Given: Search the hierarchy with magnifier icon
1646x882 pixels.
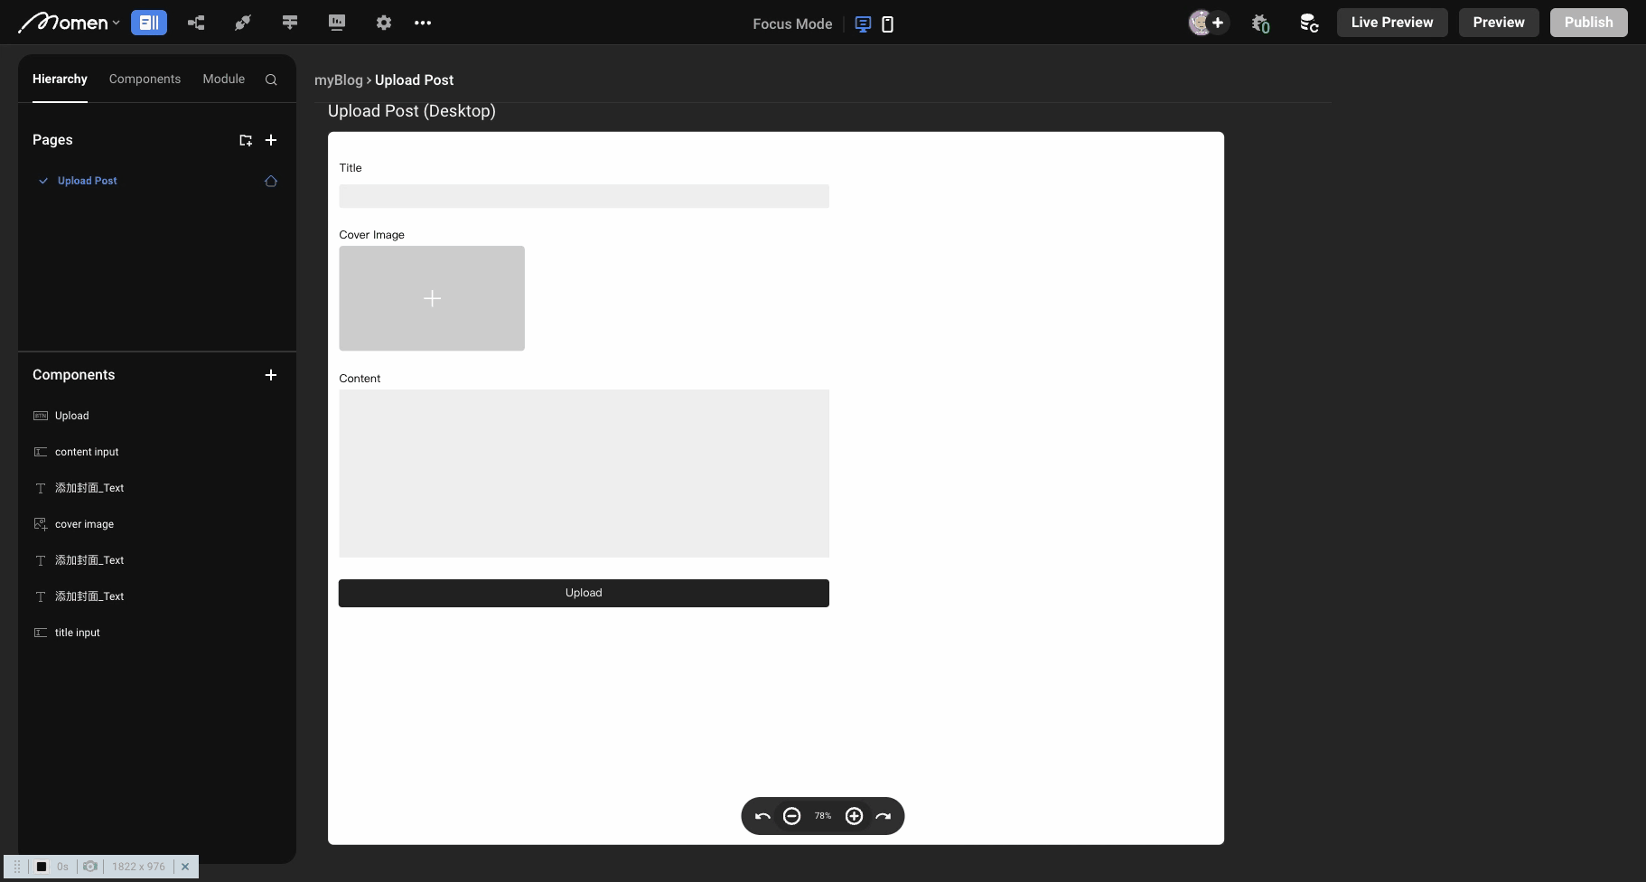Looking at the screenshot, I should pyautogui.click(x=271, y=80).
